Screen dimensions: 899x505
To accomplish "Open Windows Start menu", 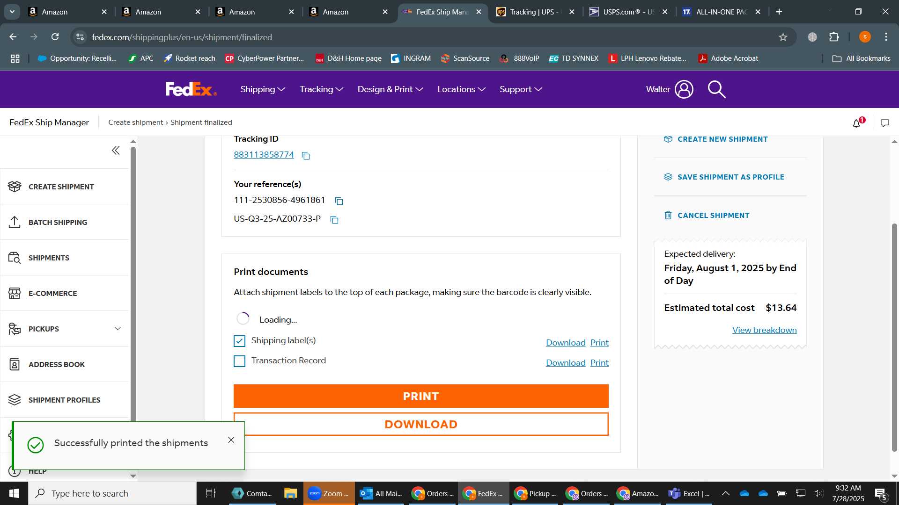I will pos(14,493).
